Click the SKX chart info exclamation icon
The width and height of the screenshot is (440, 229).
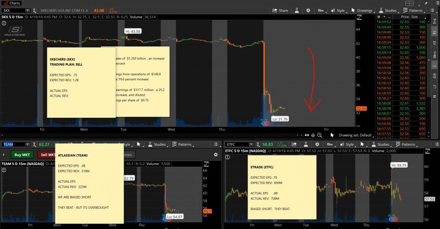tap(4, 23)
